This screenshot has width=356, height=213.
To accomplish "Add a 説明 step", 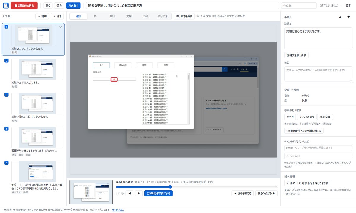I will [42, 17].
